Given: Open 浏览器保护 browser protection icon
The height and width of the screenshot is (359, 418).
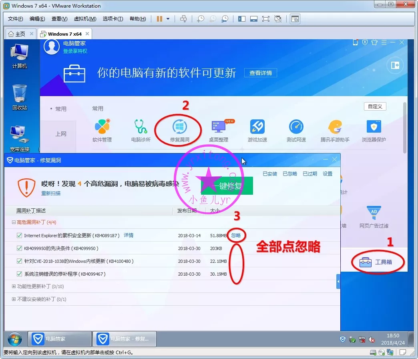Looking at the screenshot, I should pos(374,128).
